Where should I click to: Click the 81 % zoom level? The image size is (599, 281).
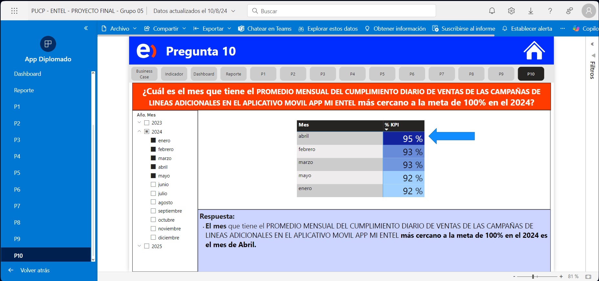click(x=573, y=276)
